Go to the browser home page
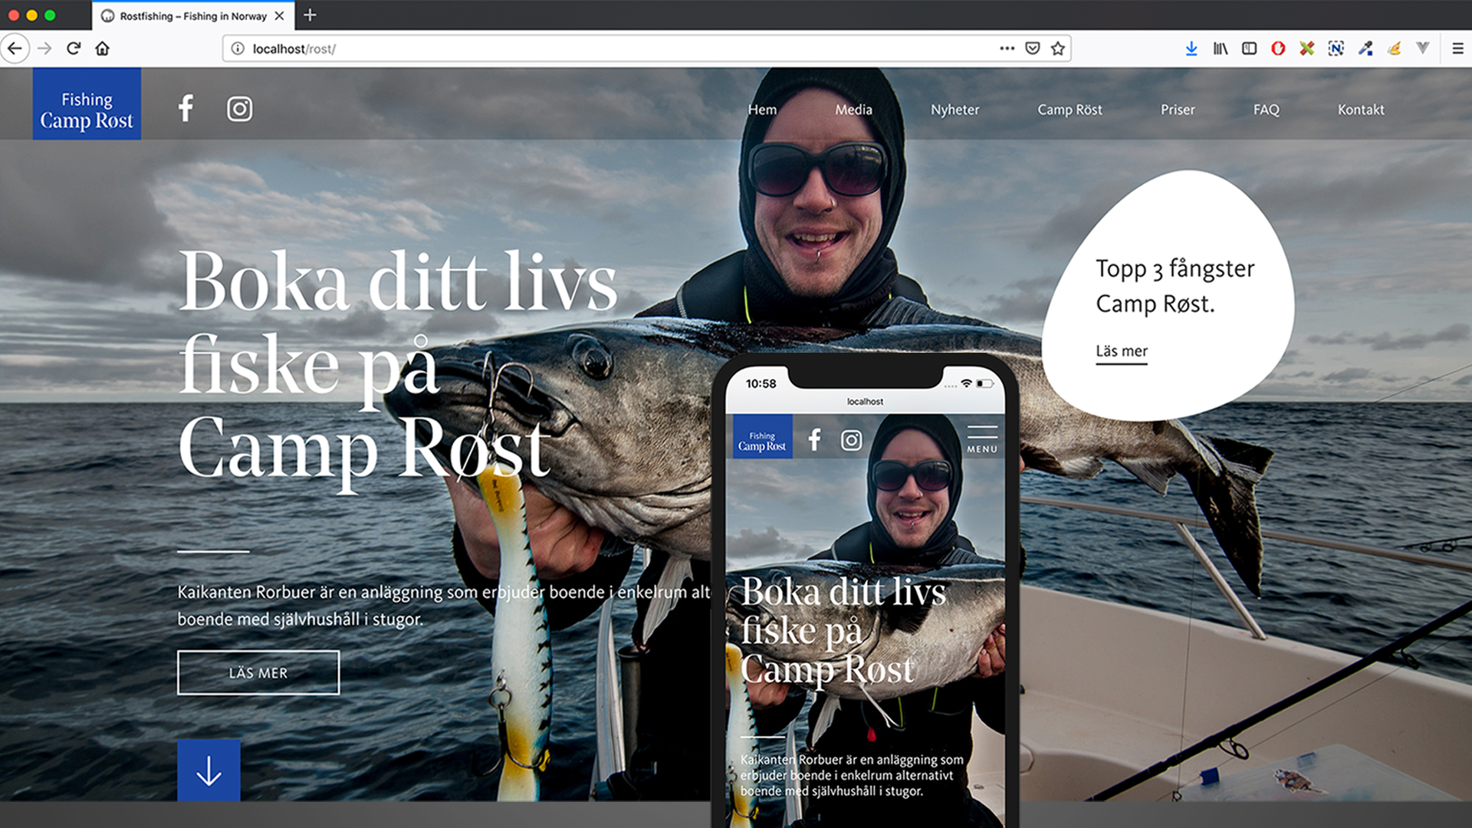 pyautogui.click(x=103, y=48)
